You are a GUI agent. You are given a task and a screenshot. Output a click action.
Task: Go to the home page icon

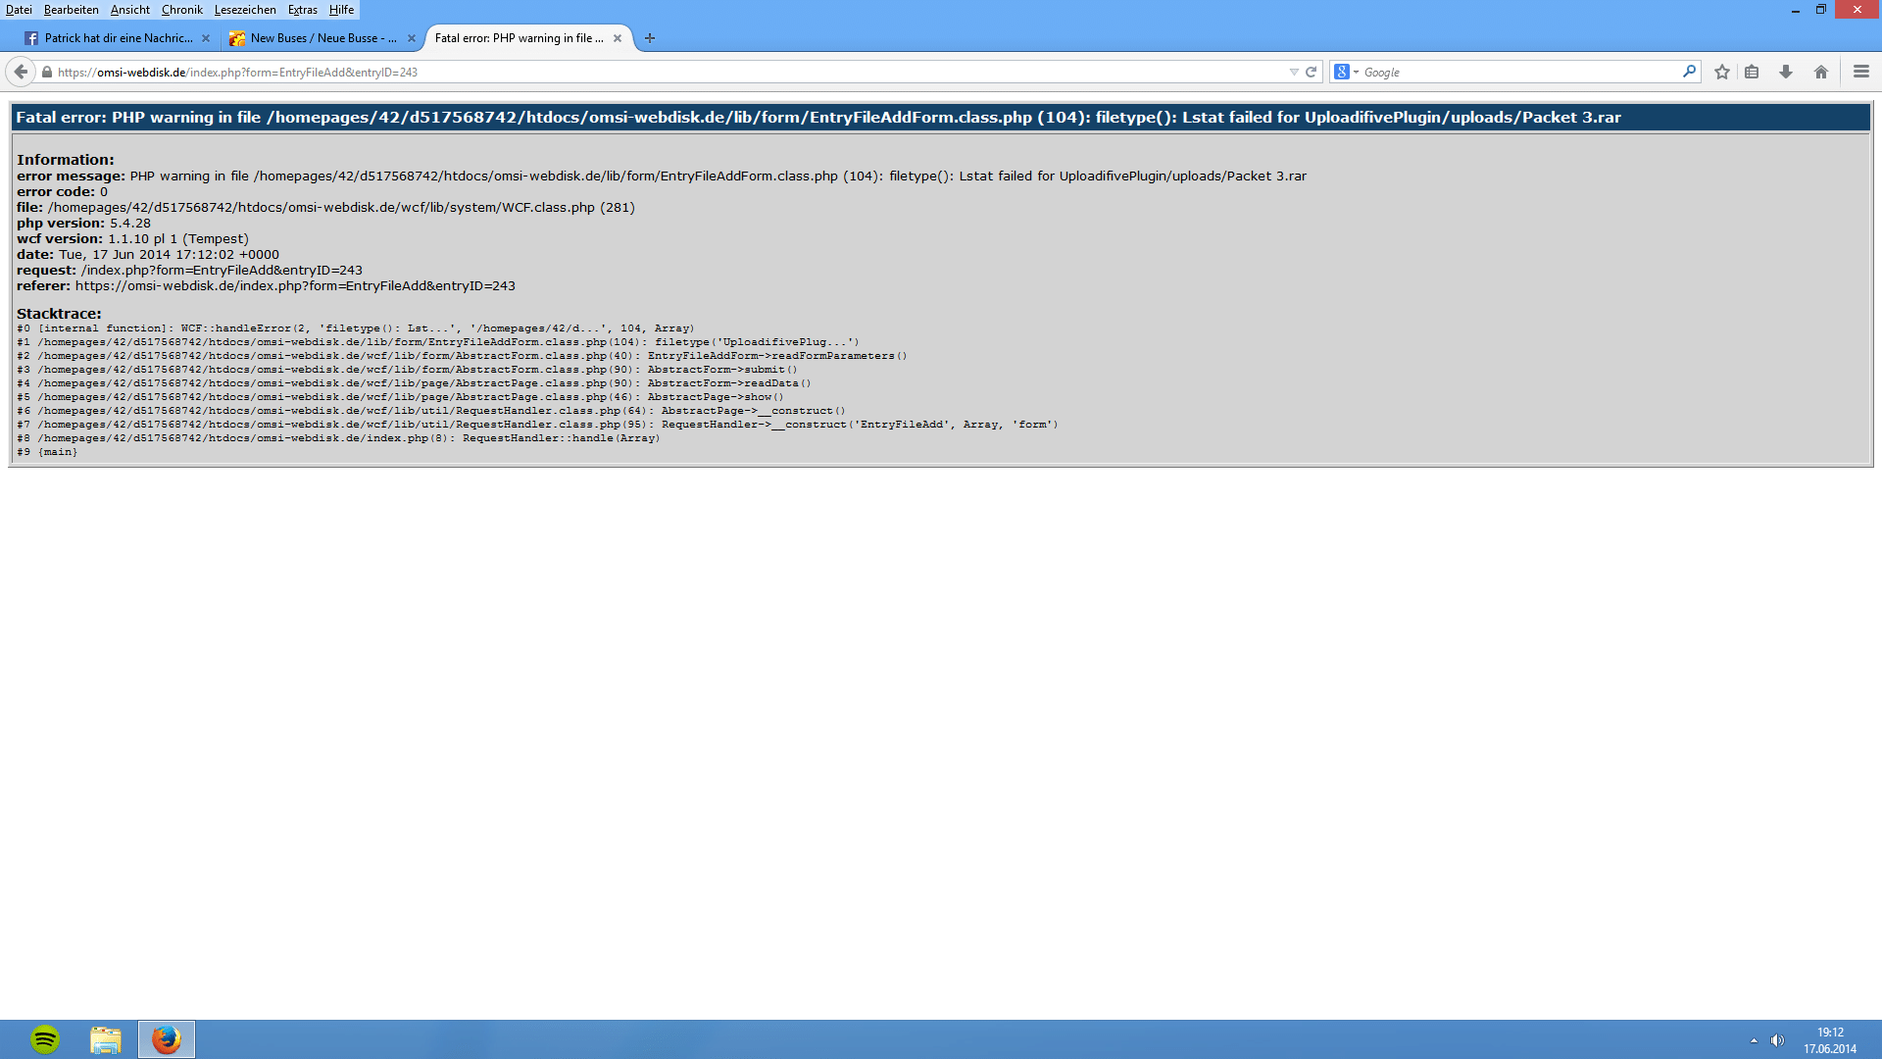pyautogui.click(x=1821, y=72)
